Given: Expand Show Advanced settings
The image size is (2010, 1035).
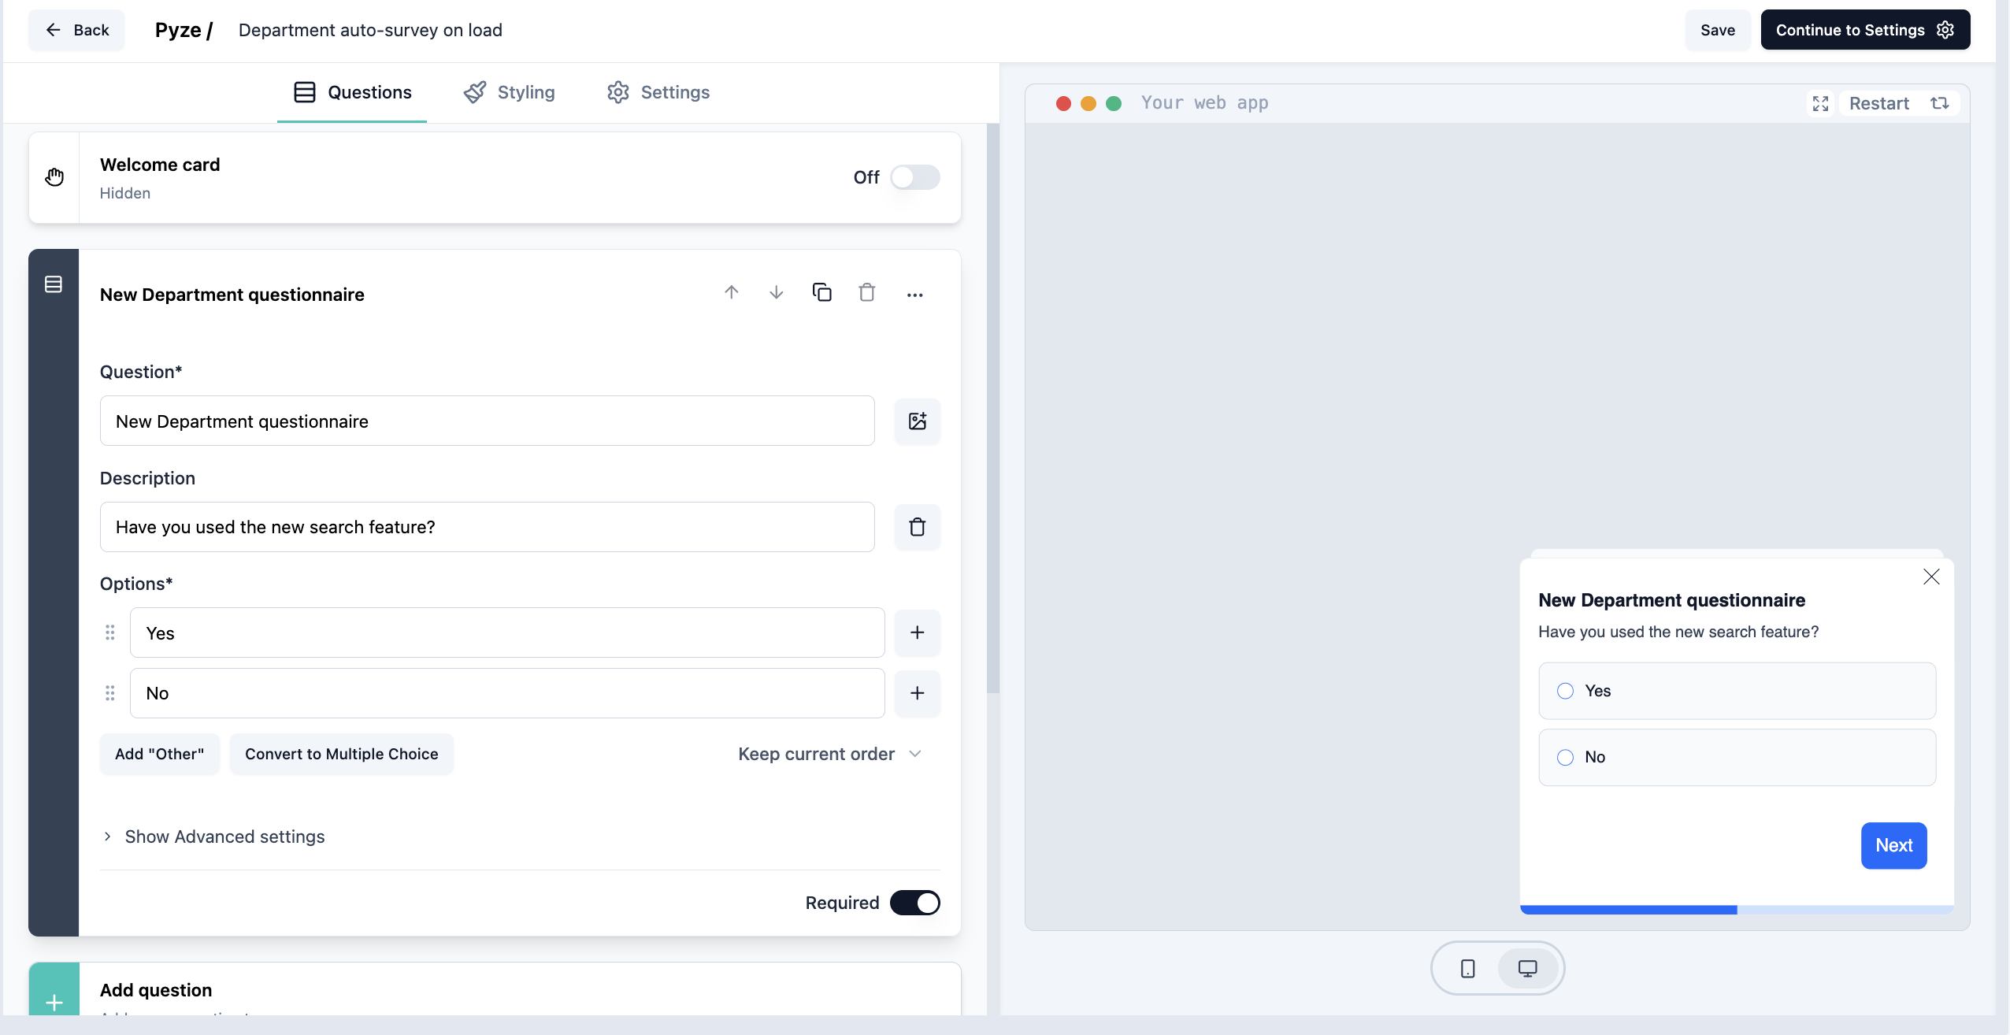Looking at the screenshot, I should click(214, 837).
